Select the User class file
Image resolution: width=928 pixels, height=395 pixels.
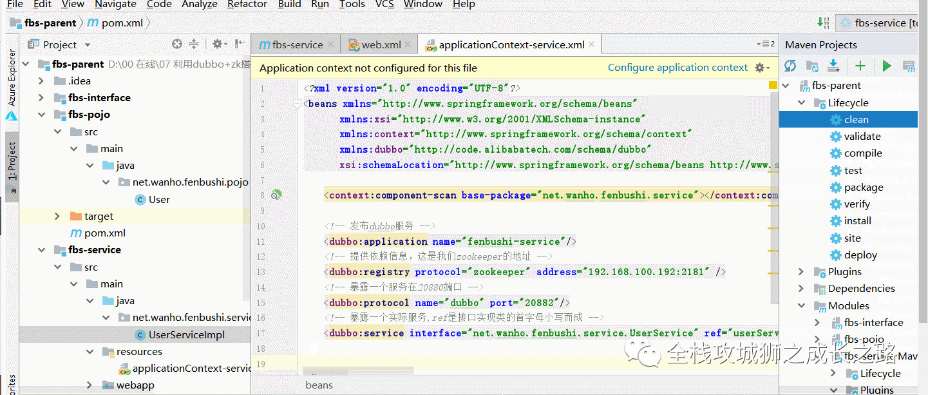tap(152, 200)
